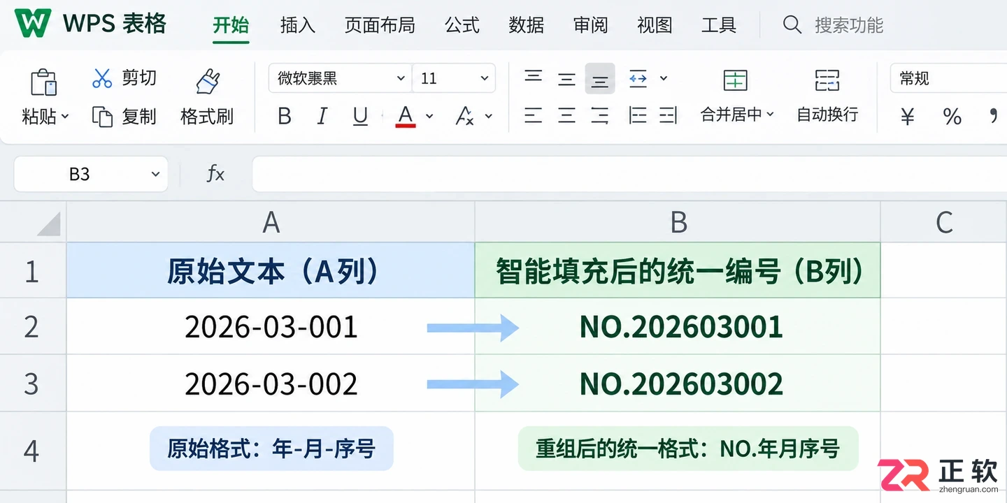This screenshot has width=1007, height=503.
Task: Click inside the formula bar input
Action: [629, 174]
